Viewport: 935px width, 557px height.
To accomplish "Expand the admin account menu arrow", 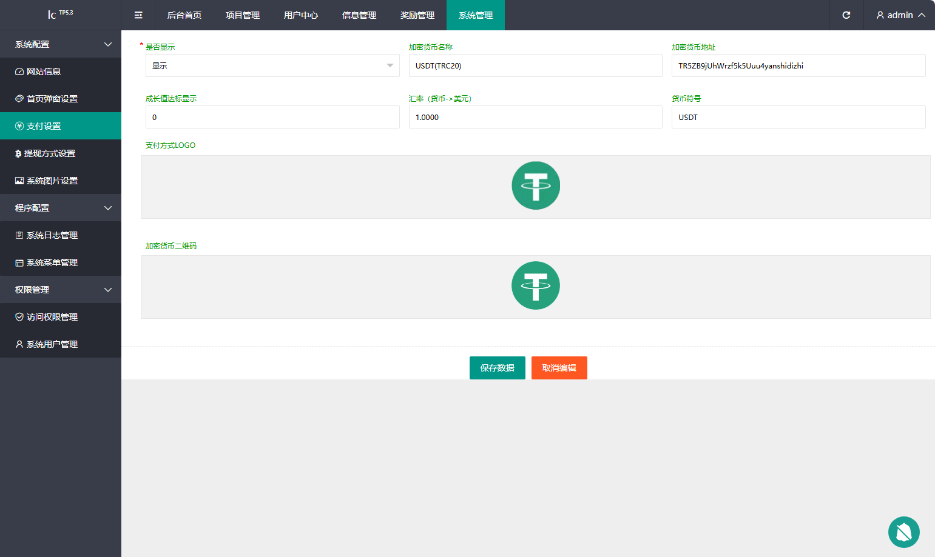I will [922, 15].
